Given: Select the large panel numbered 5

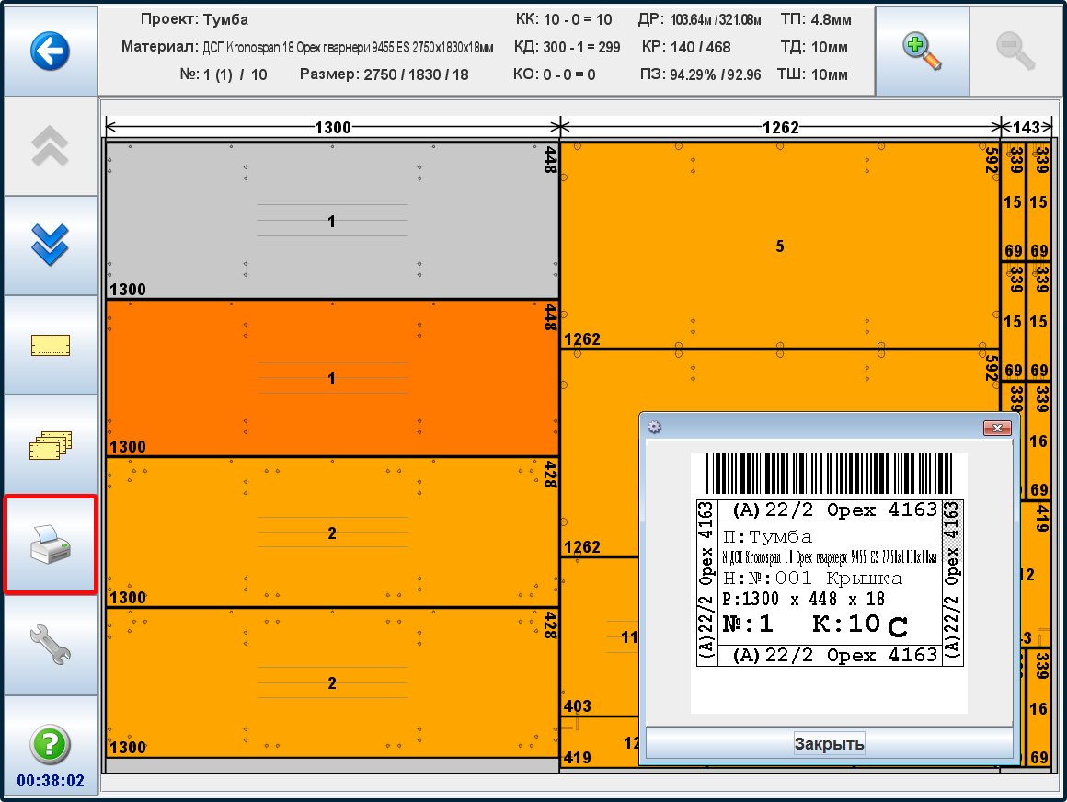Looking at the screenshot, I should (780, 246).
